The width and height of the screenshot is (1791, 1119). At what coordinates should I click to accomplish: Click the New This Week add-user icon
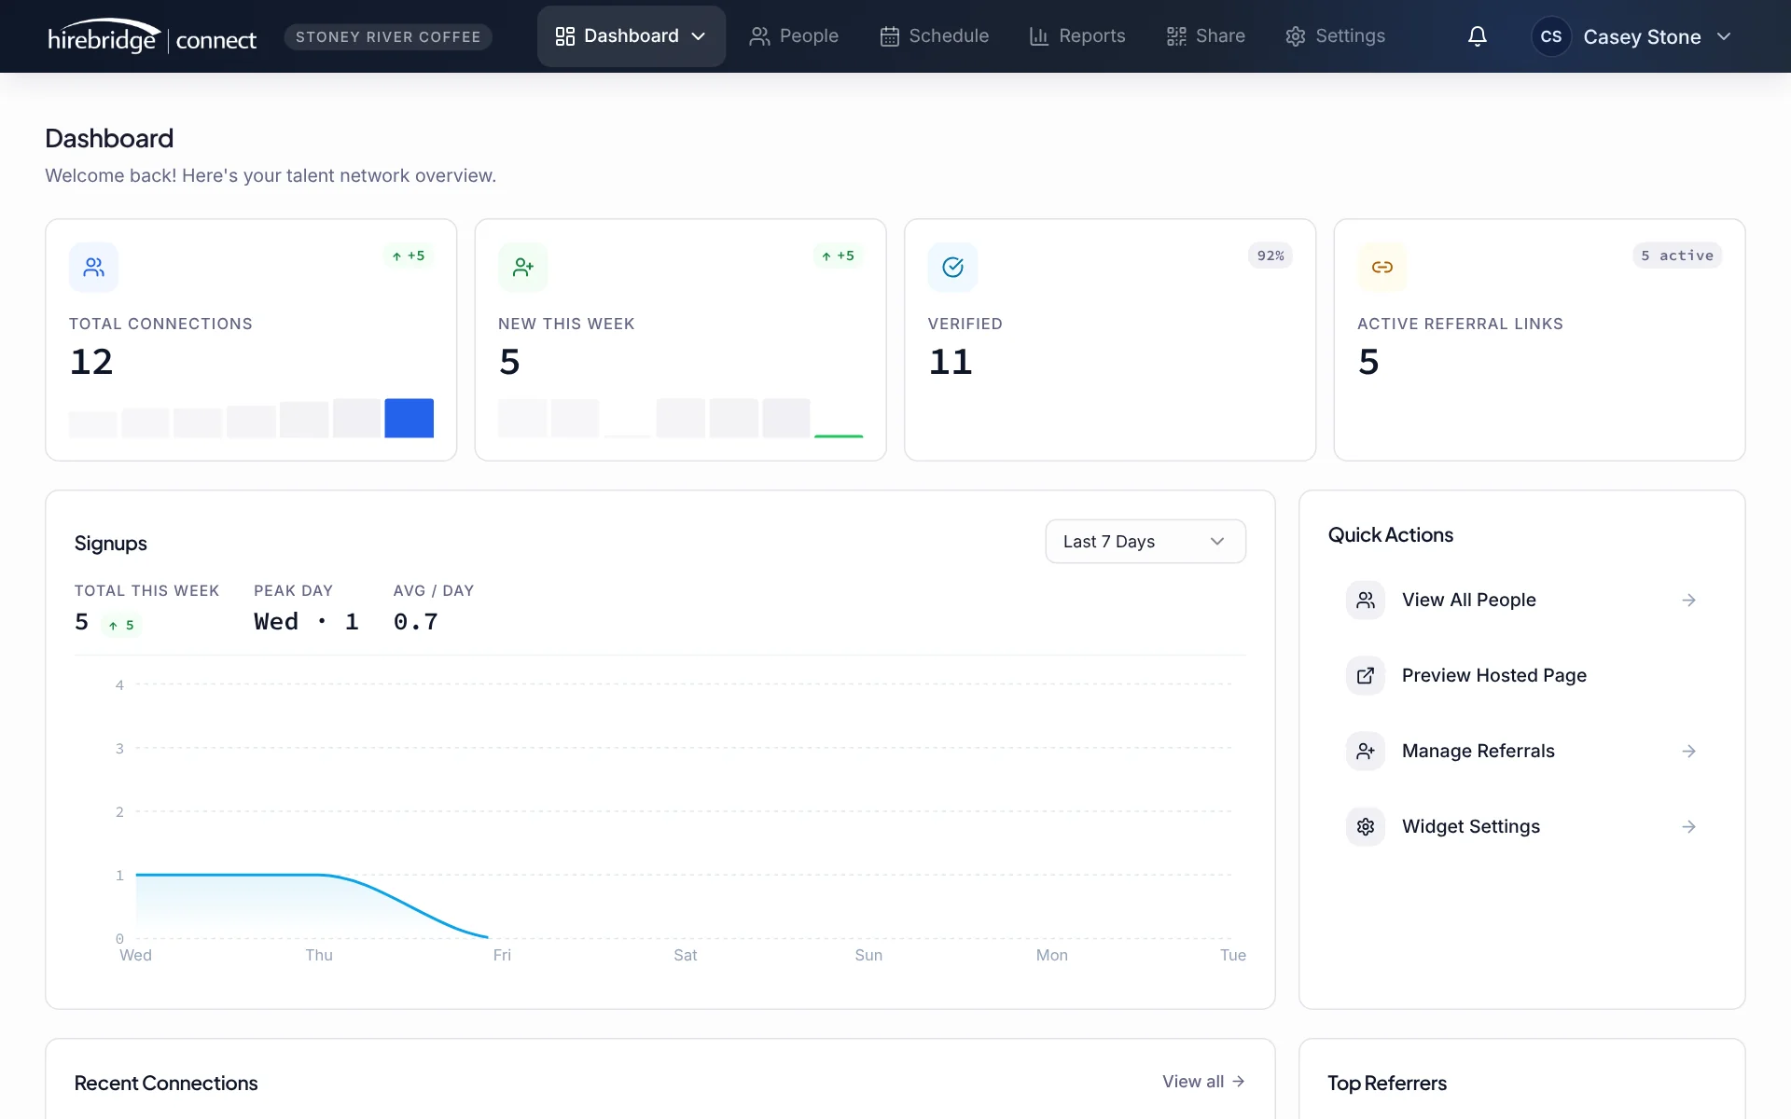(523, 268)
